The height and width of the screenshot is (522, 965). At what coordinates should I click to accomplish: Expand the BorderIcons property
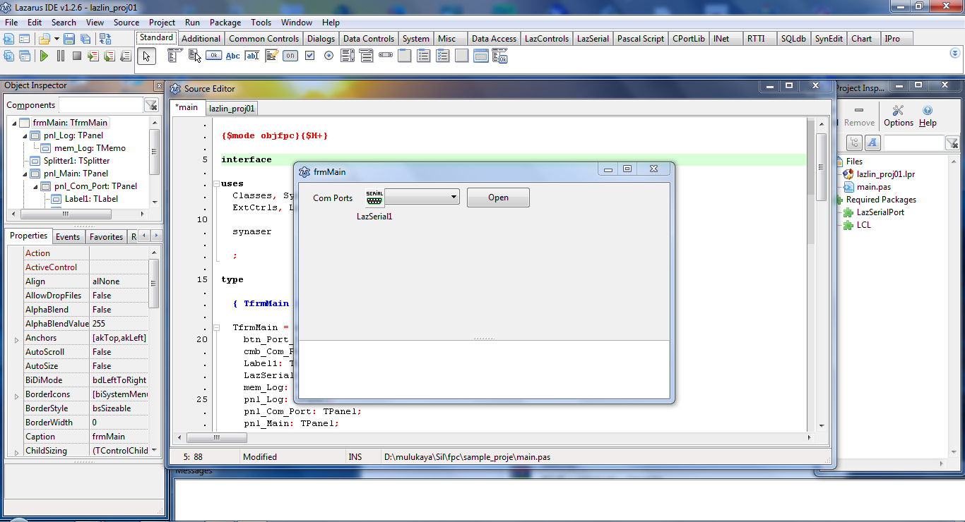pyautogui.click(x=17, y=396)
